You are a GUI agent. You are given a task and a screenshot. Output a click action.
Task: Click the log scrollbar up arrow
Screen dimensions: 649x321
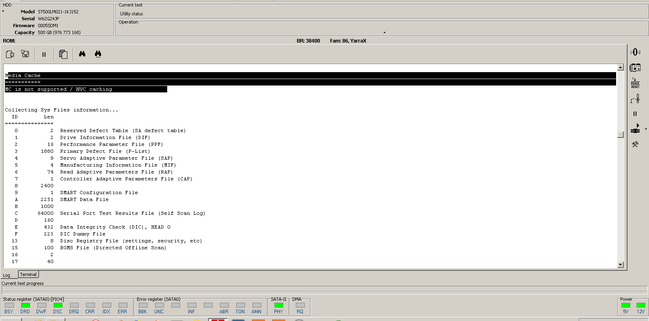point(620,67)
